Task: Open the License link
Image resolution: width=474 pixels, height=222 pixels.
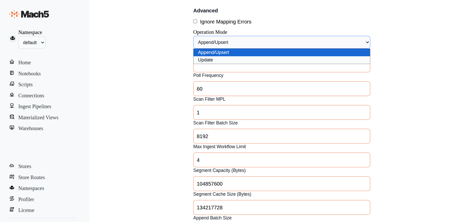Action: pos(26,210)
